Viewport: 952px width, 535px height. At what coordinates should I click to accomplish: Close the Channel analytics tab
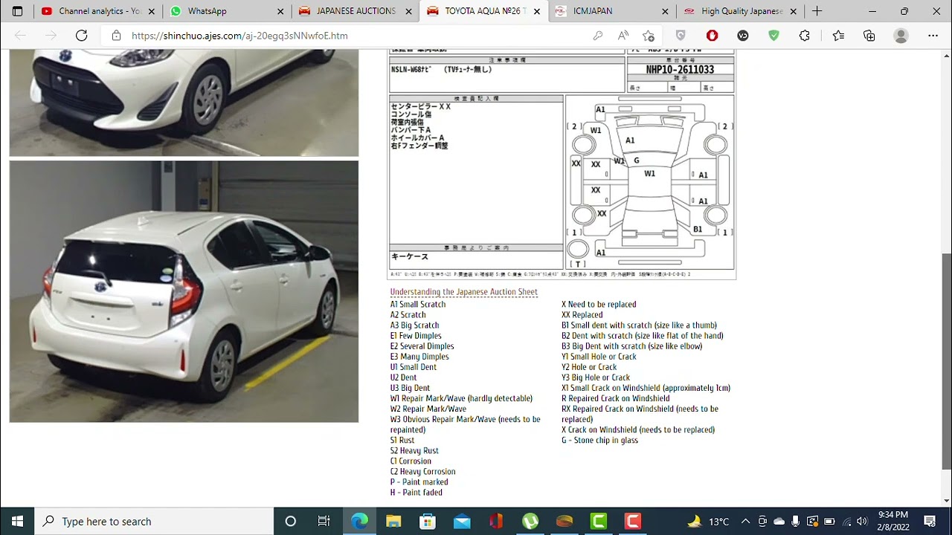[152, 11]
